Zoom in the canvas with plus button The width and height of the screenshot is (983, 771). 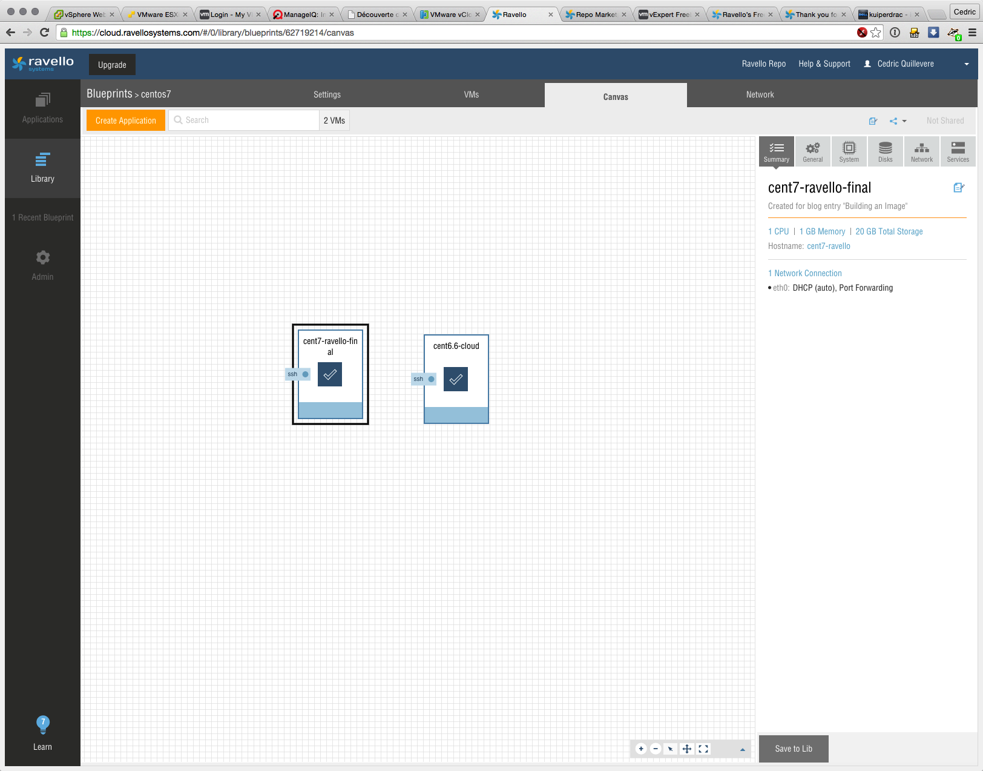coord(641,749)
